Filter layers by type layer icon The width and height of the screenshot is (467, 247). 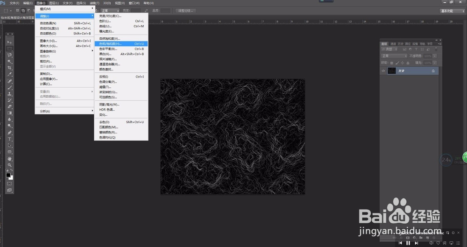(x=416, y=49)
